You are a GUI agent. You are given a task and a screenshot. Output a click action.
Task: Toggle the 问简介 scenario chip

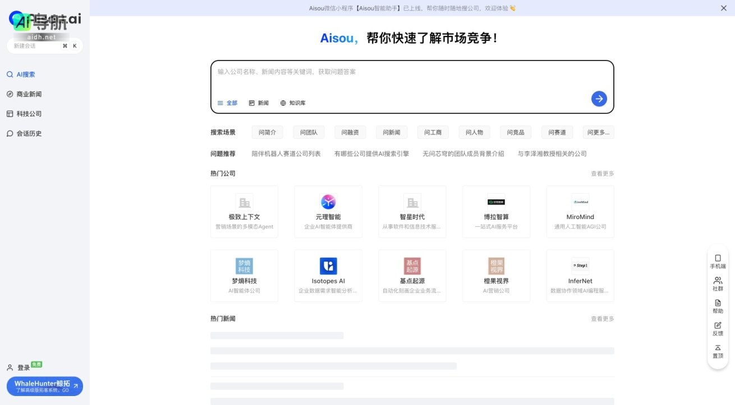pyautogui.click(x=268, y=132)
